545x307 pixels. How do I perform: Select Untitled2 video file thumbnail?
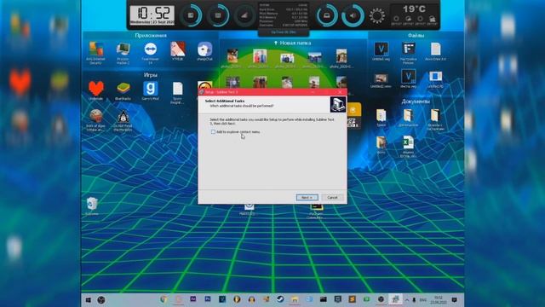[381, 80]
